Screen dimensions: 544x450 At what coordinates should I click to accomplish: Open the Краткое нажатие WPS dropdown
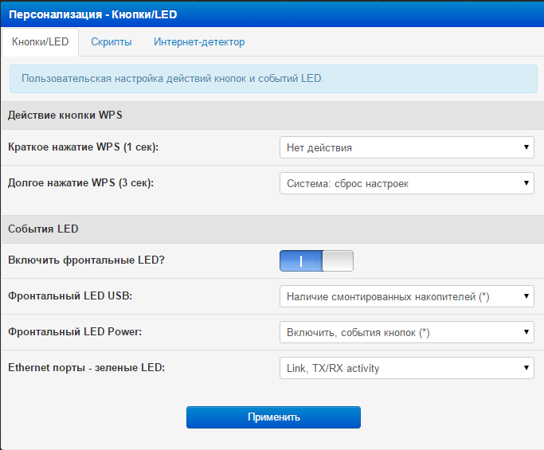pyautogui.click(x=406, y=147)
